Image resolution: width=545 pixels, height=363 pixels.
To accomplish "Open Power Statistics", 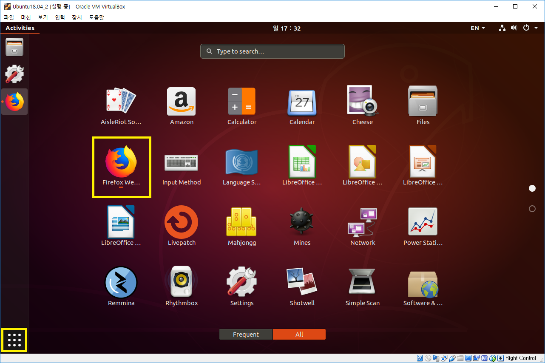I will 423,227.
